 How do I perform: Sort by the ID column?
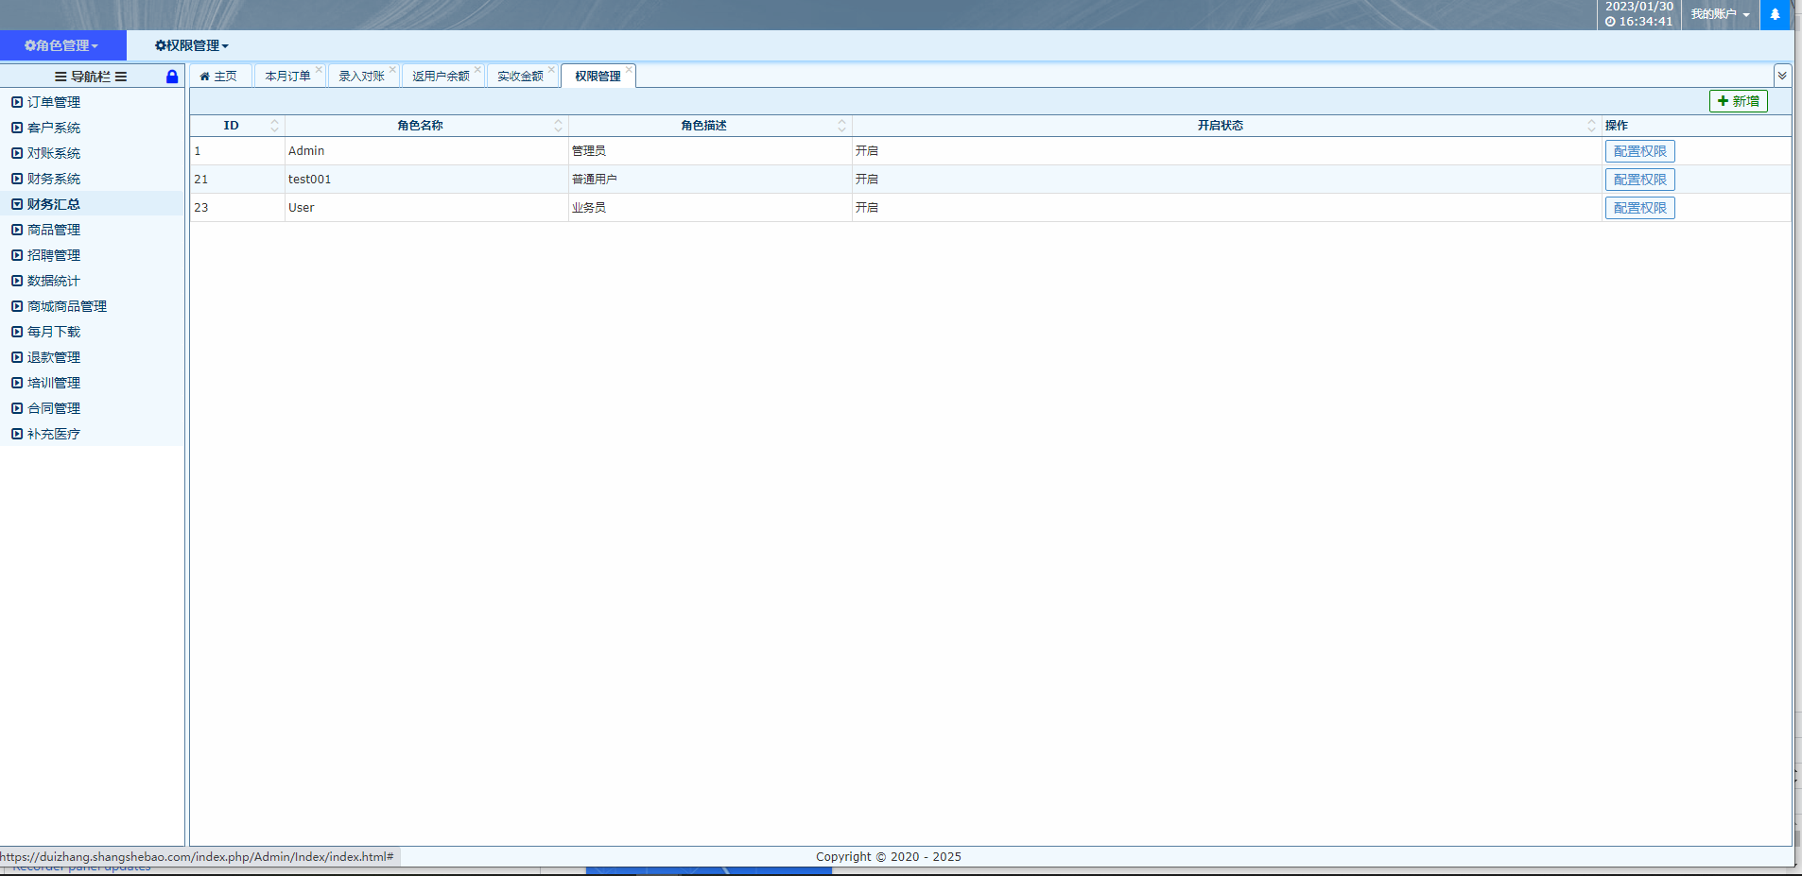[274, 126]
